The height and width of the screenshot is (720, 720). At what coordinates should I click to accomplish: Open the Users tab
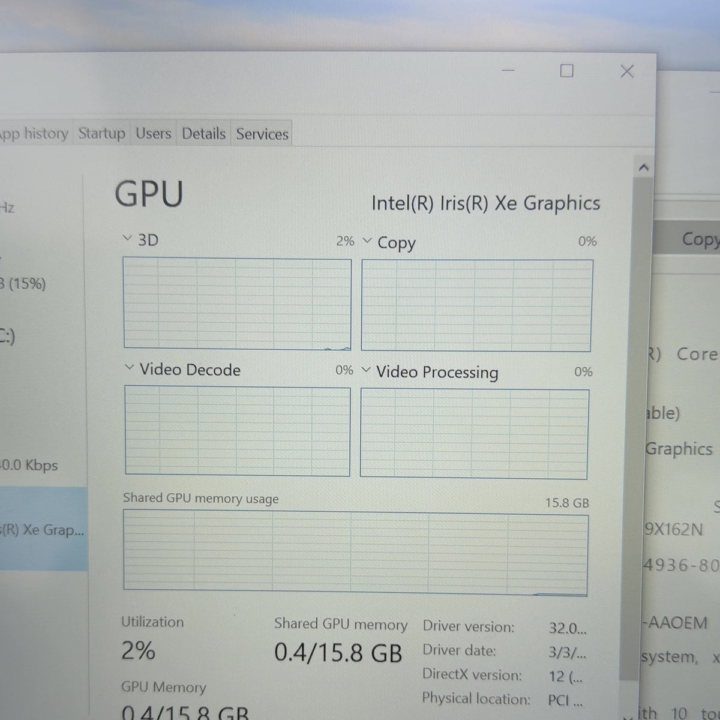pyautogui.click(x=154, y=133)
